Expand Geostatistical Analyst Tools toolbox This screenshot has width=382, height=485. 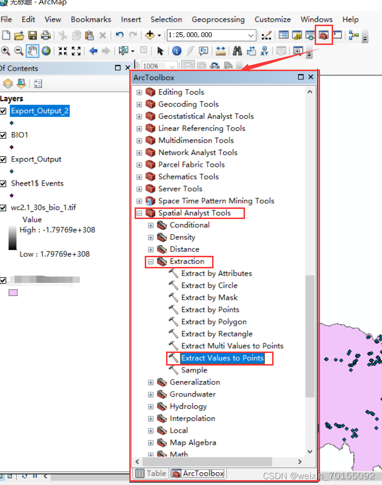click(139, 117)
